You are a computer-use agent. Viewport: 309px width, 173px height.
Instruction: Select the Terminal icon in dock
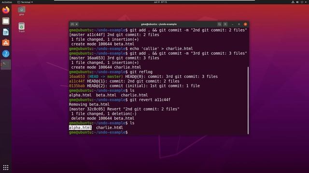pyautogui.click(x=6, y=64)
